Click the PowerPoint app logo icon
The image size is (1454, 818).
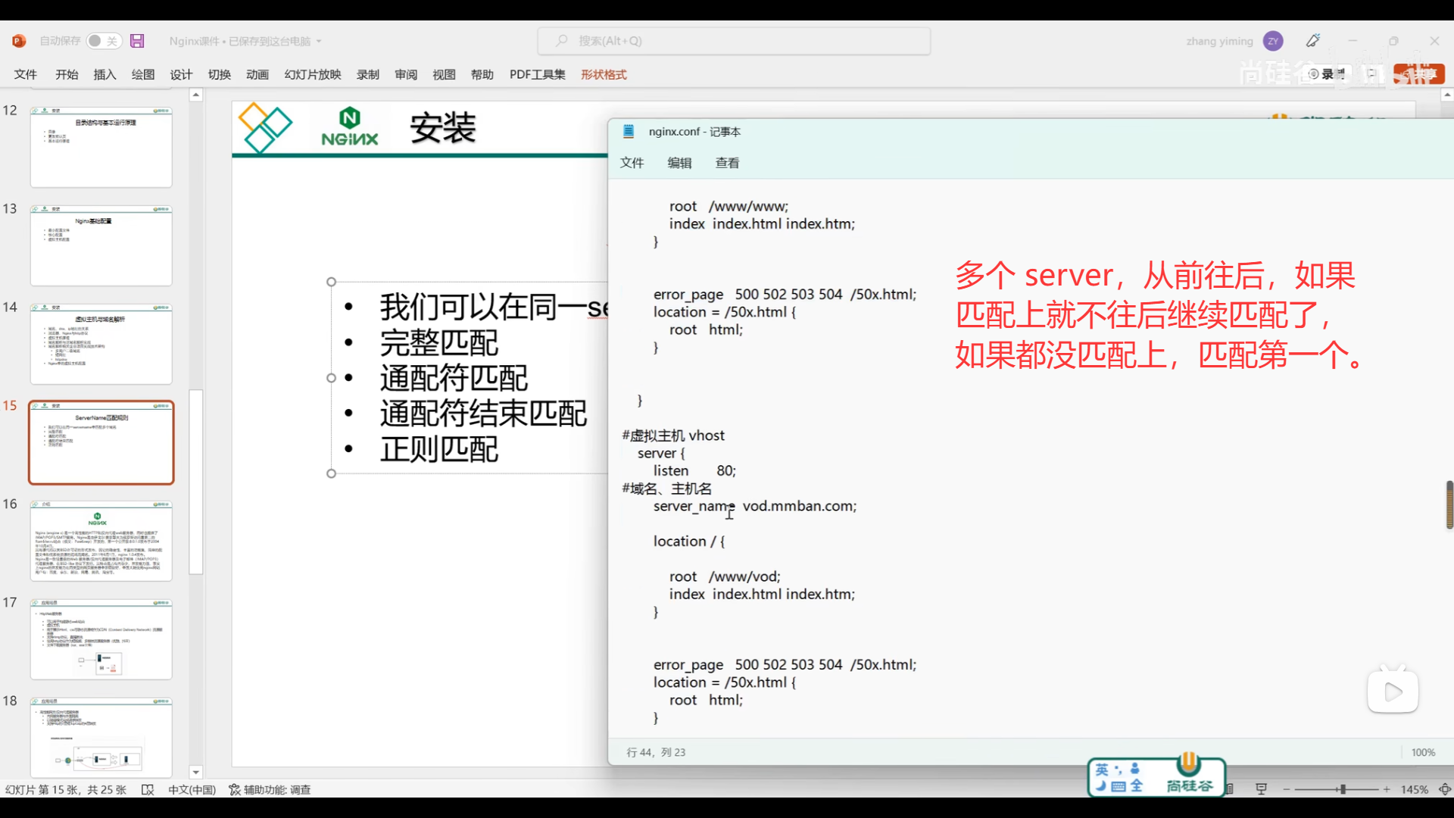tap(19, 41)
